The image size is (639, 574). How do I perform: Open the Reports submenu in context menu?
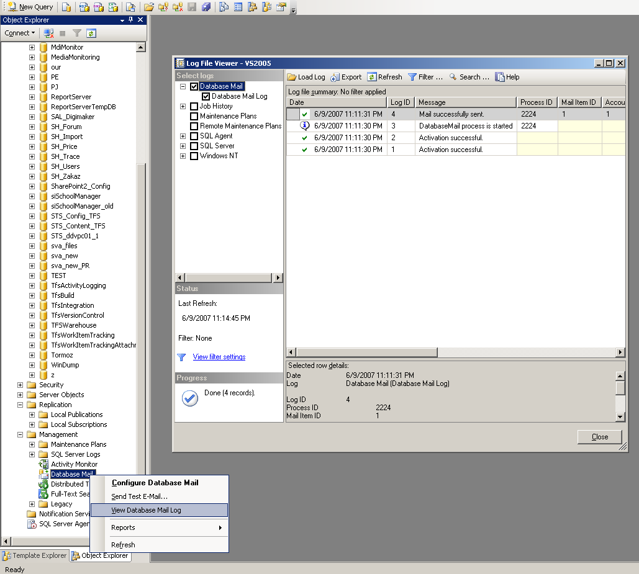pyautogui.click(x=159, y=527)
